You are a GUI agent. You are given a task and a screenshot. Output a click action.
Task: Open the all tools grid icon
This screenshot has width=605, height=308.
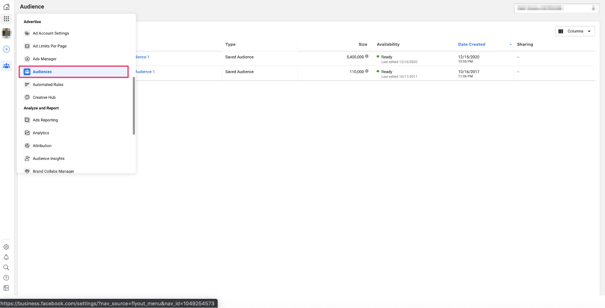pos(6,19)
